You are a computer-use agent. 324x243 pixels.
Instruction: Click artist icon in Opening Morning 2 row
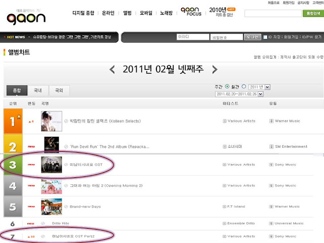tap(224, 186)
